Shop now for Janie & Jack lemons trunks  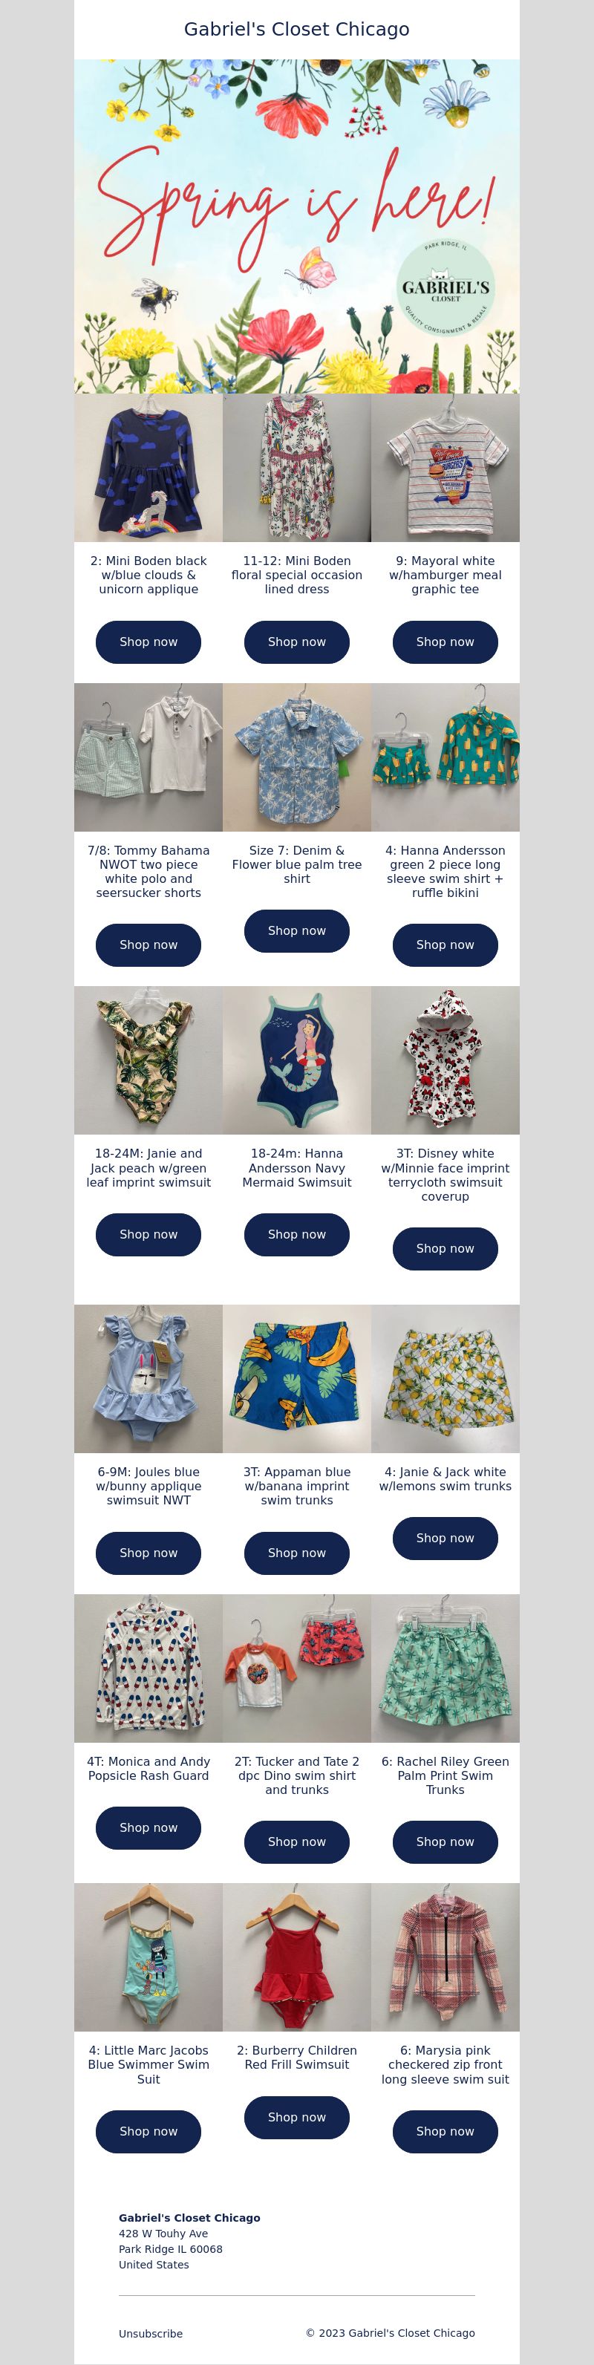(446, 1539)
